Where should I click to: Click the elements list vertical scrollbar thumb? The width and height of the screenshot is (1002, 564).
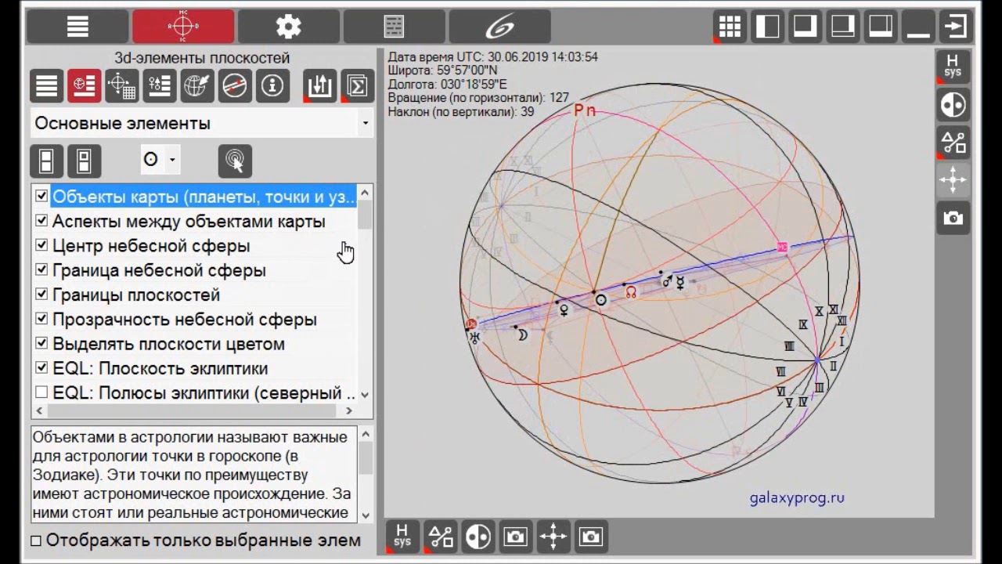[x=365, y=215]
